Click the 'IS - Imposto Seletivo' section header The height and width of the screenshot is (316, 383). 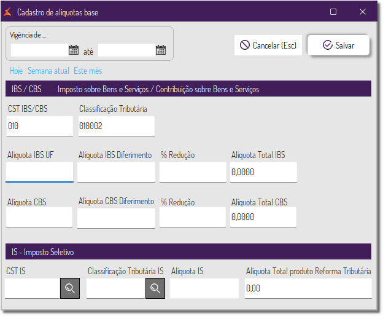(188, 251)
